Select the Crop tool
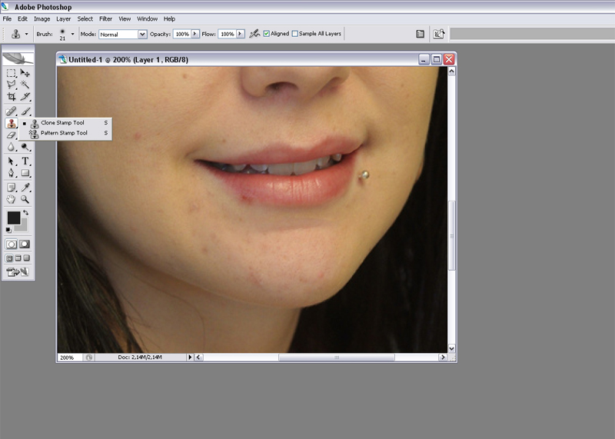Image resolution: width=615 pixels, height=439 pixels. [12, 97]
